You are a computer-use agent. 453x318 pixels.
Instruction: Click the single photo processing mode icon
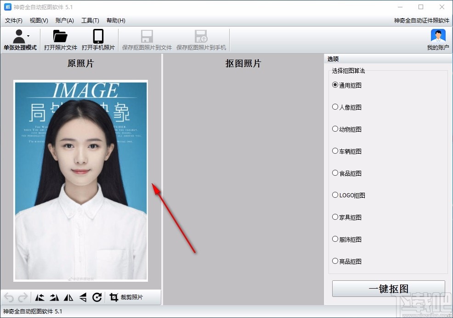pyautogui.click(x=19, y=36)
